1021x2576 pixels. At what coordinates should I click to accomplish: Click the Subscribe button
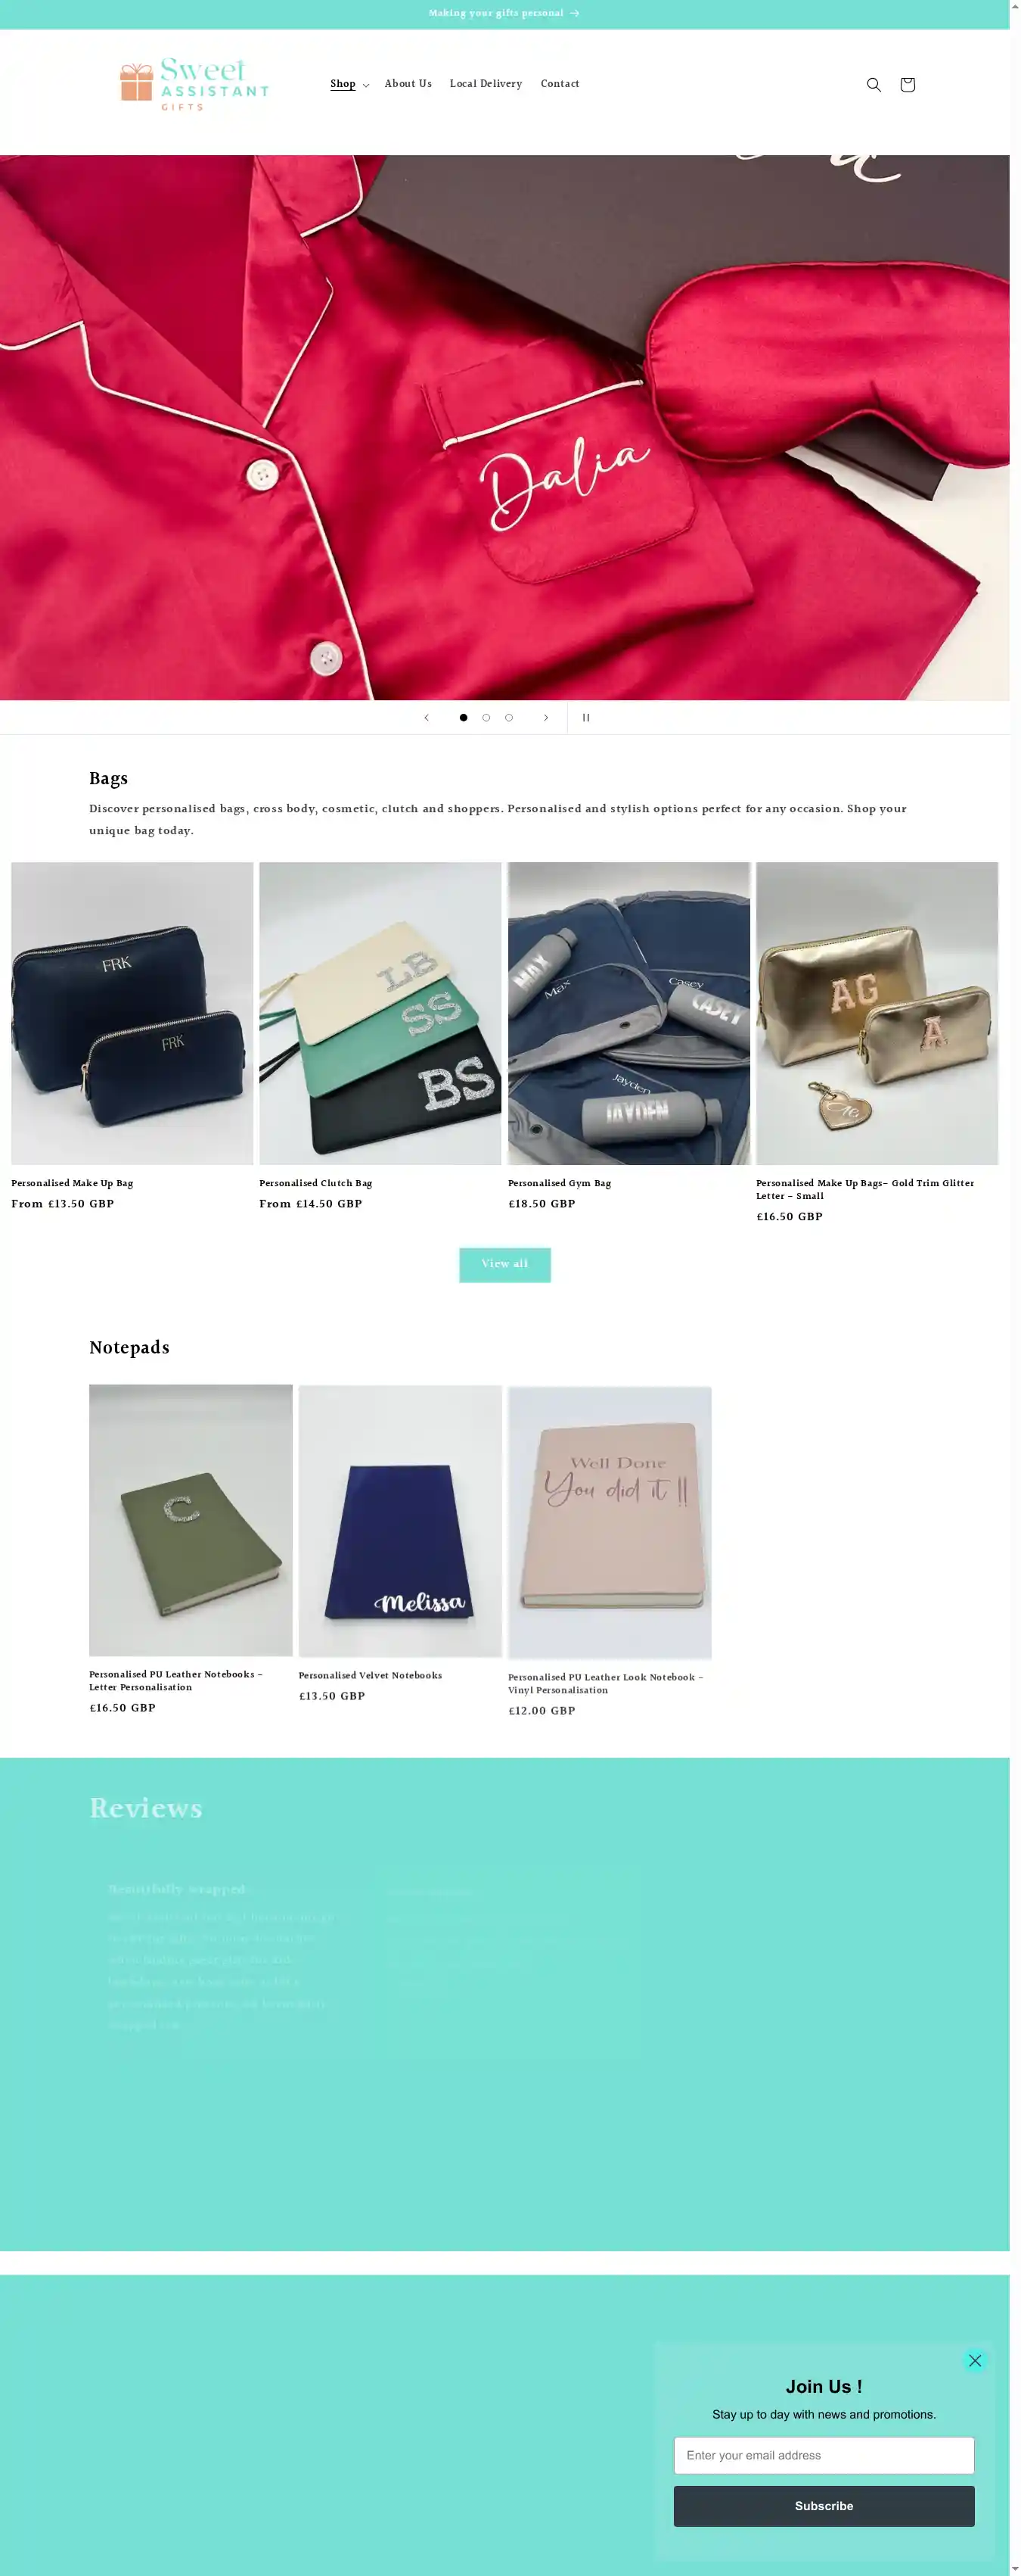pyautogui.click(x=823, y=2506)
